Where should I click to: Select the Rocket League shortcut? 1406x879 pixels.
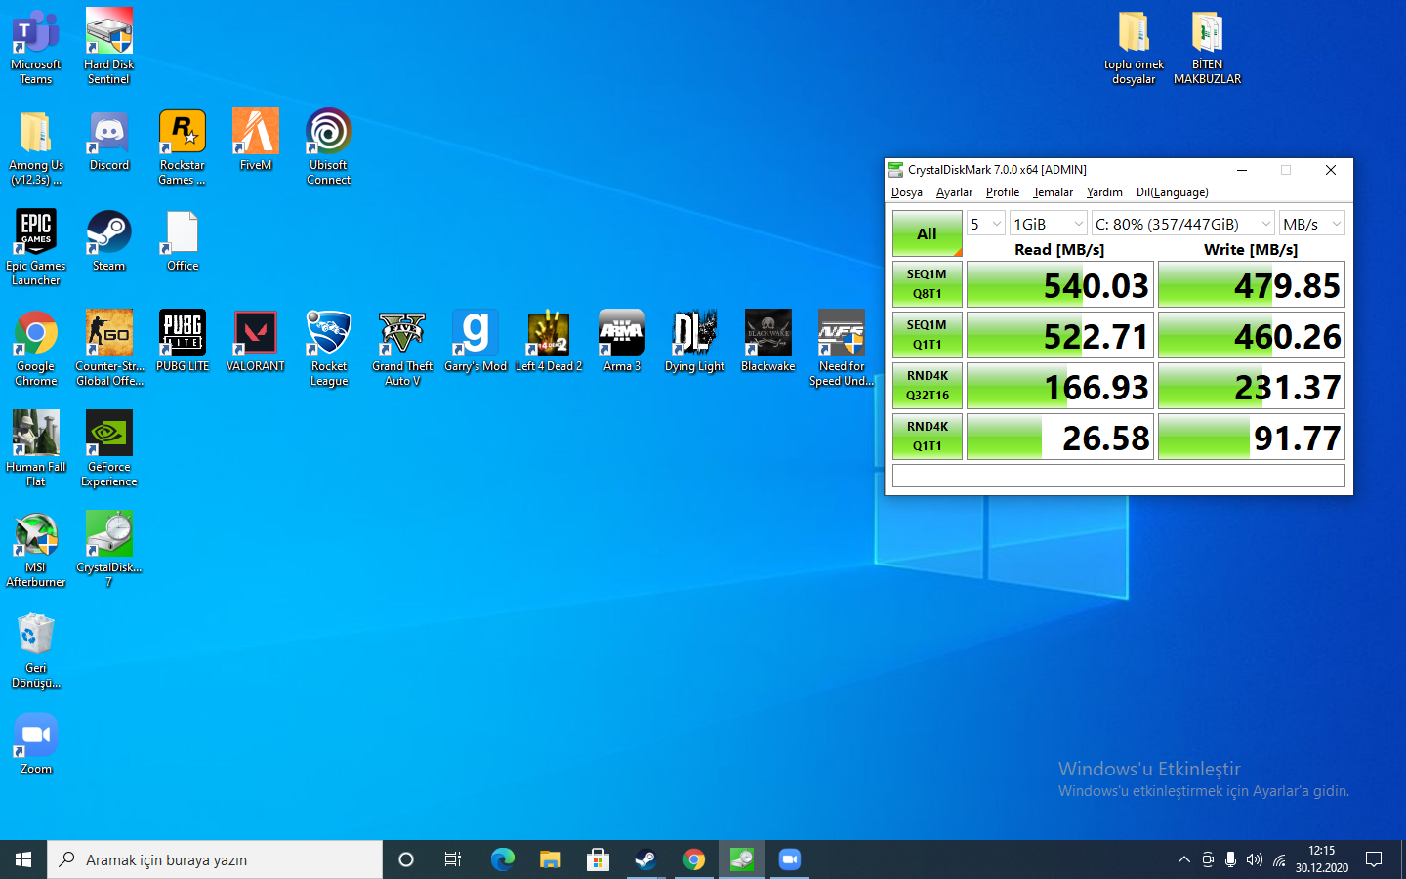pos(329,348)
